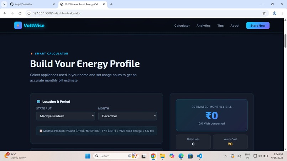Open Visual Studio Code from the taskbar
The height and width of the screenshot is (161, 287).
coord(199,156)
